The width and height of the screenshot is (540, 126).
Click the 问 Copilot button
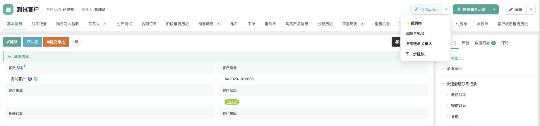coord(426,9)
